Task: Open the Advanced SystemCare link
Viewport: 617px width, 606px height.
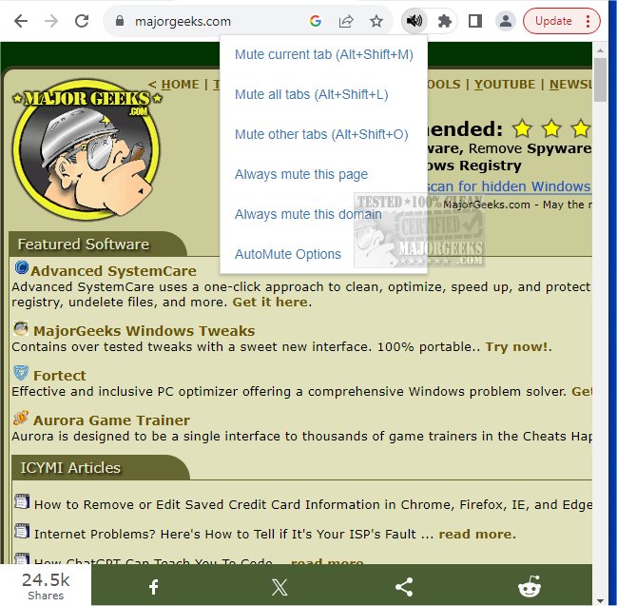Action: (x=113, y=271)
